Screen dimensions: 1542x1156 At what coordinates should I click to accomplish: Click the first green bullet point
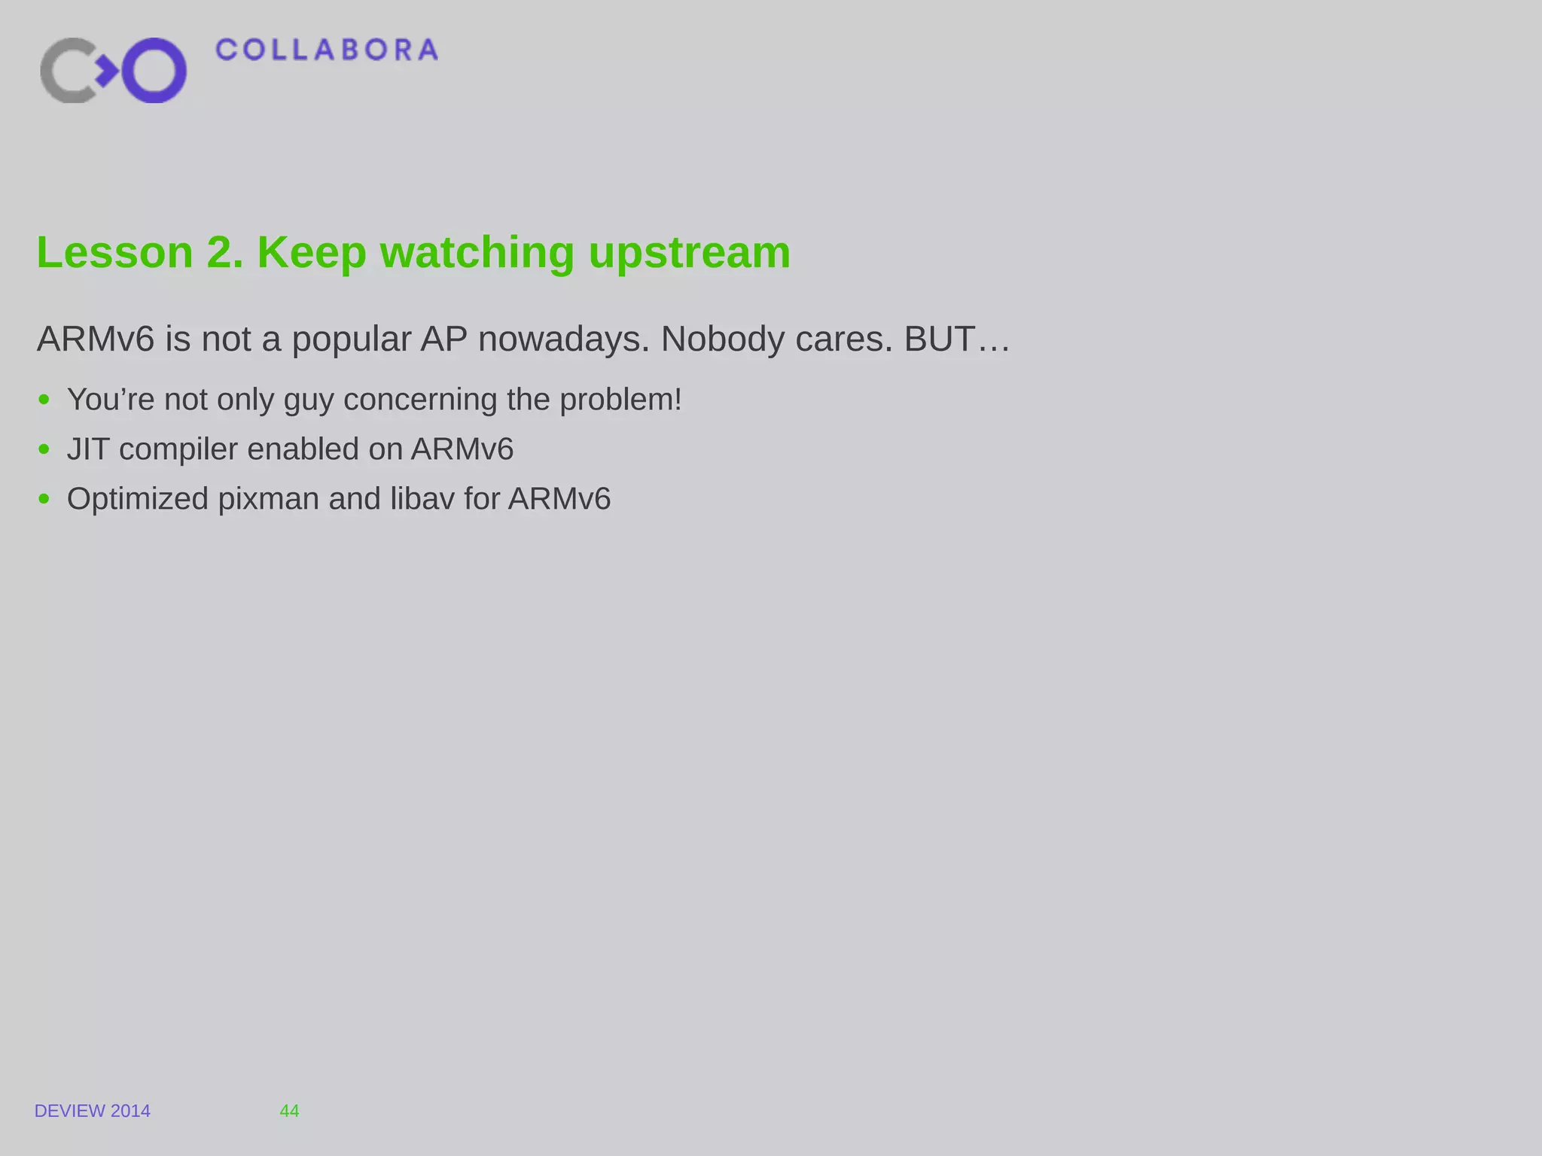pyautogui.click(x=44, y=400)
